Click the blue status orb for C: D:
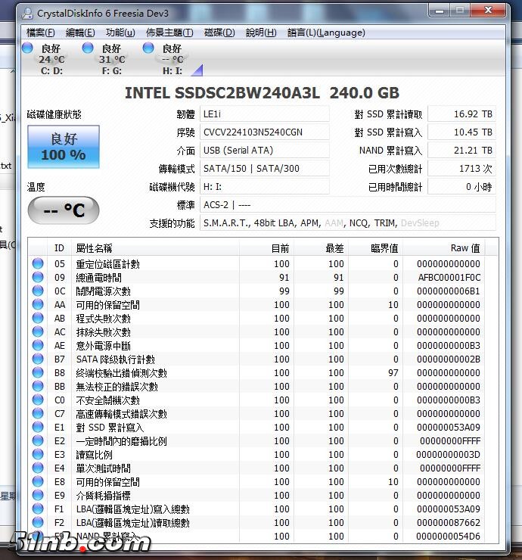The width and height of the screenshot is (522, 560). pos(27,48)
